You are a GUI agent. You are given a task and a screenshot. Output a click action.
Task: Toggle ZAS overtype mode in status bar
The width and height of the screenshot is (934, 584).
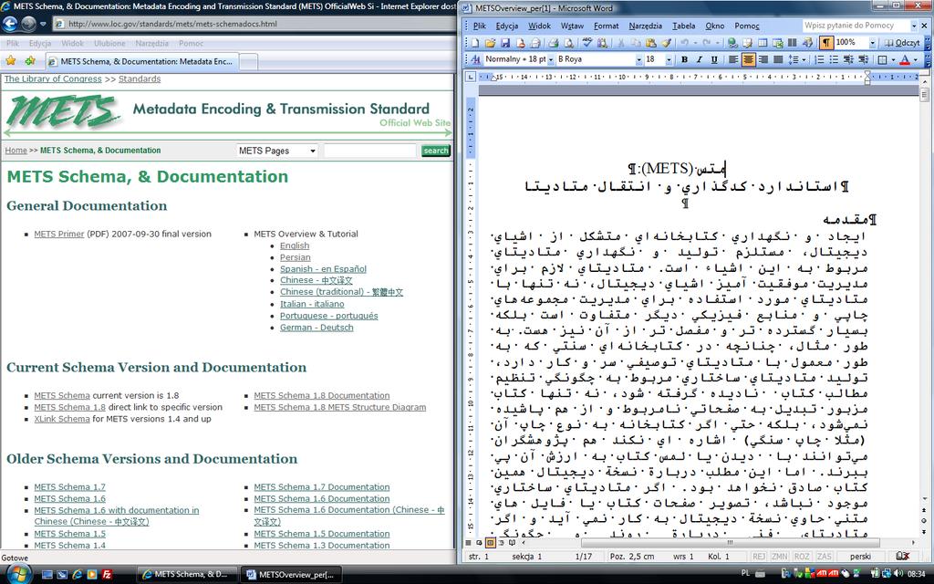(x=824, y=557)
